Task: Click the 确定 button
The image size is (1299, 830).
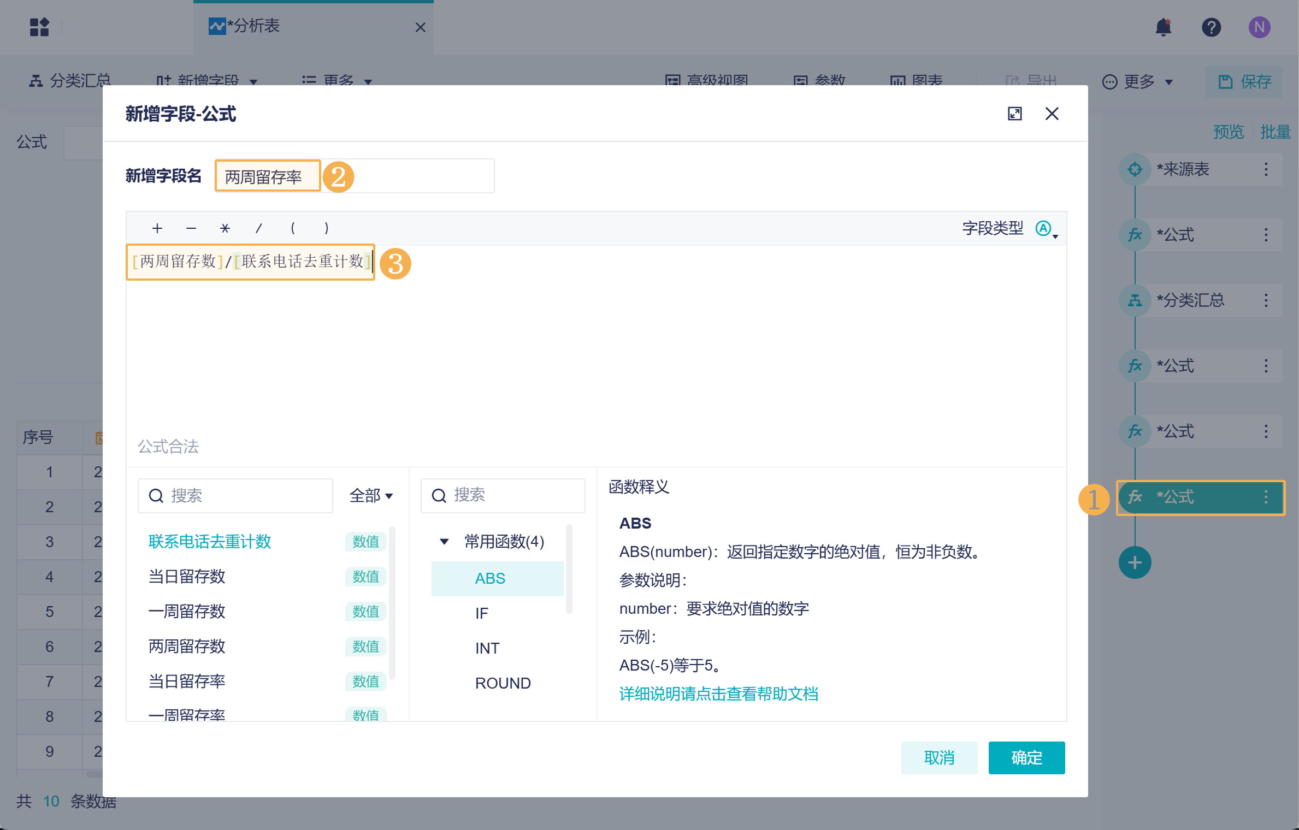Action: pyautogui.click(x=1026, y=757)
